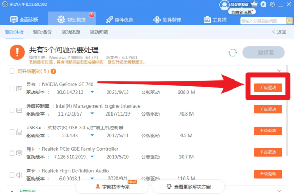Click 升级驱动 for Intel Management Engine
Image resolution: width=294 pixels, height=195 pixels.
coord(268,109)
